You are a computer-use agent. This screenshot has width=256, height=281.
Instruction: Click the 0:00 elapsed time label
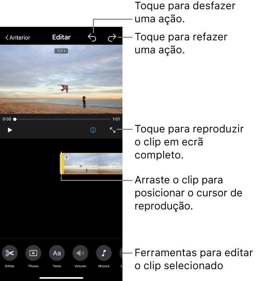[7, 119]
